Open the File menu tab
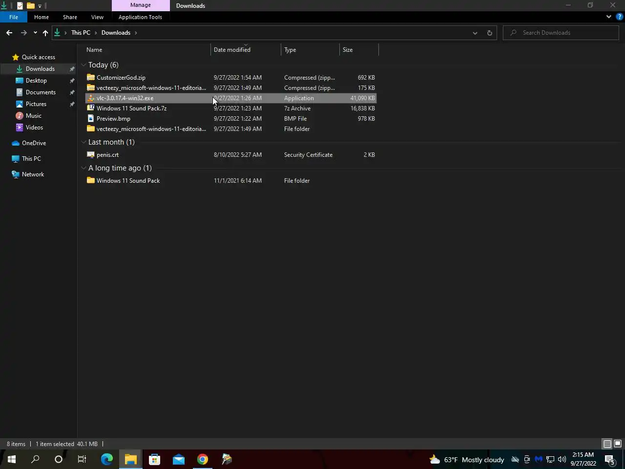625x469 pixels. [14, 17]
